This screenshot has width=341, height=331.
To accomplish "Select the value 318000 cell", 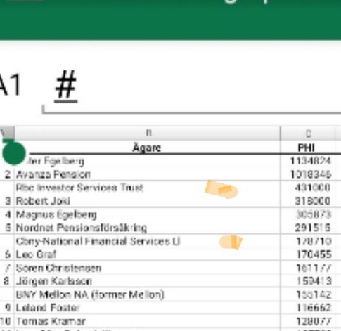I will 308,201.
